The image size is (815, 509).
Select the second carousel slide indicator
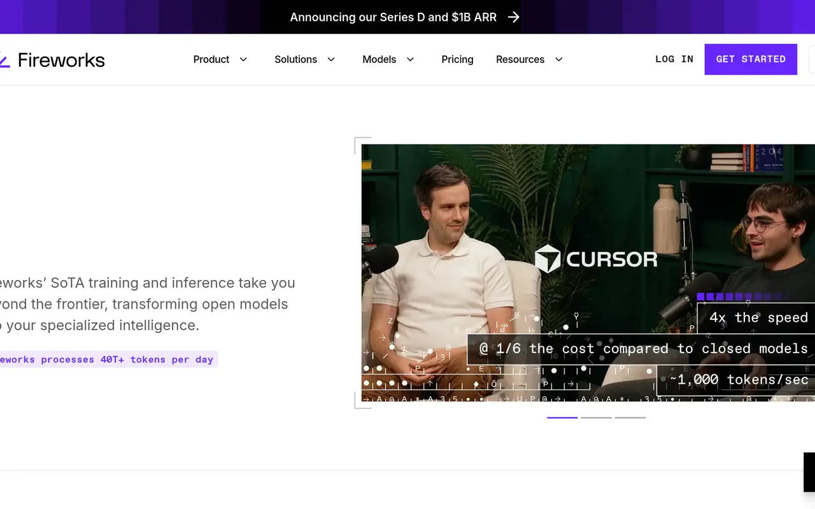click(x=596, y=417)
